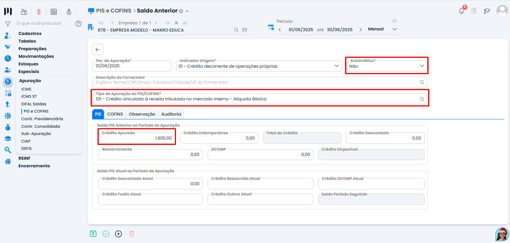This screenshot has height=243, width=510.
Task: Click the back arrow button
Action: pos(98,49)
